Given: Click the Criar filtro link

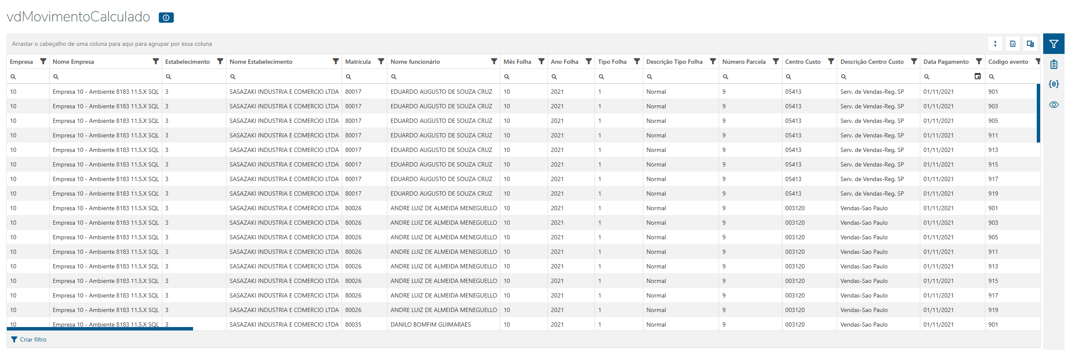Looking at the screenshot, I should tap(33, 339).
